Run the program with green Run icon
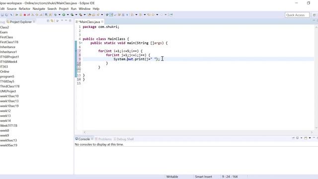 coord(64,15)
